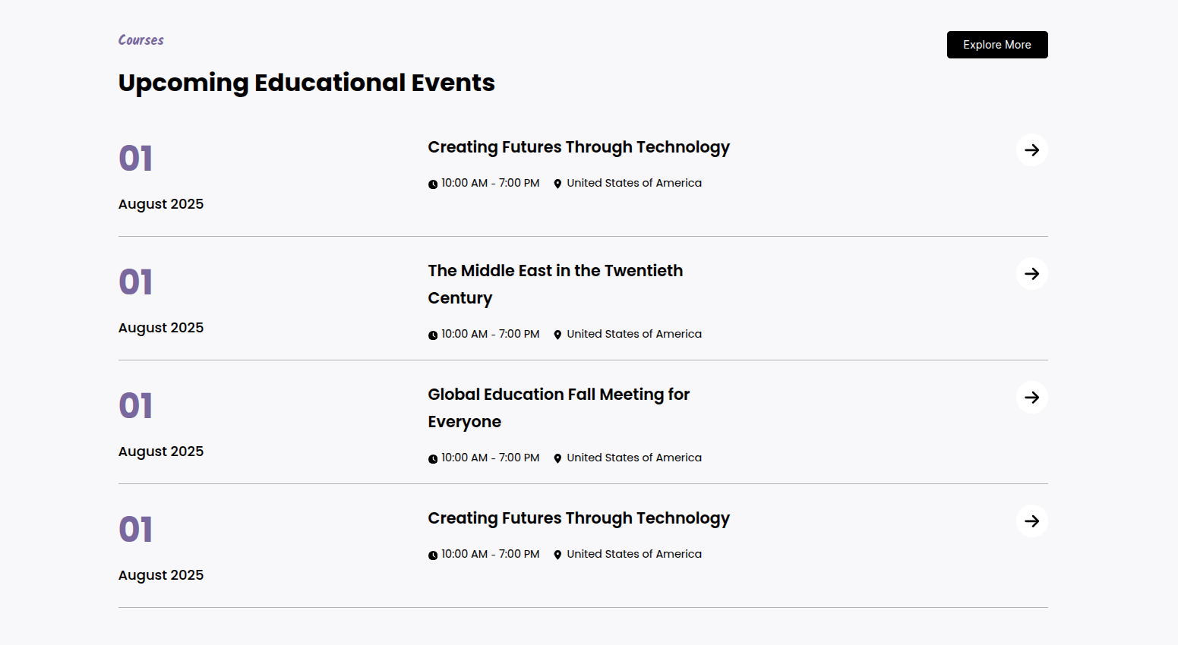Image resolution: width=1178 pixels, height=645 pixels.
Task: Click clock icon under Middle East event
Action: 433,335
